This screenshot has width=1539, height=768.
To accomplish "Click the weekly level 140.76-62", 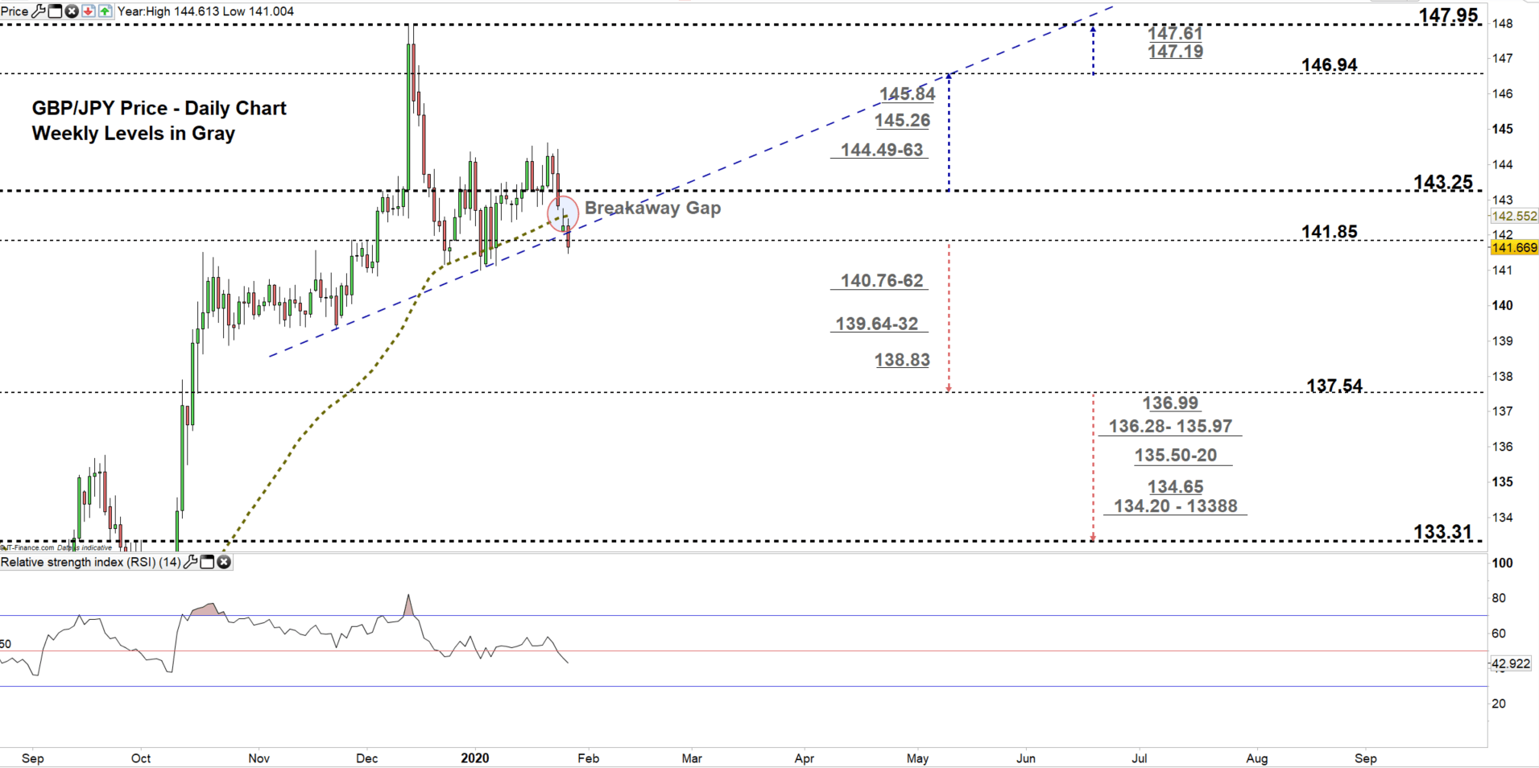I will (x=883, y=281).
